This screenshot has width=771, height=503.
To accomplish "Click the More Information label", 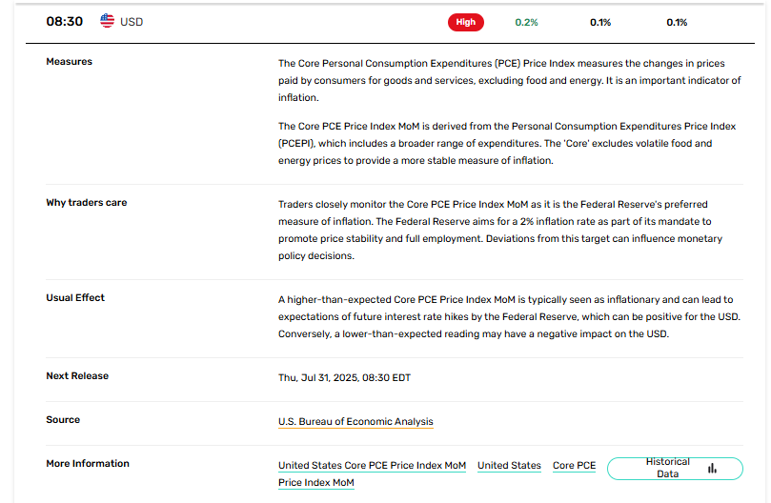I will click(x=88, y=464).
